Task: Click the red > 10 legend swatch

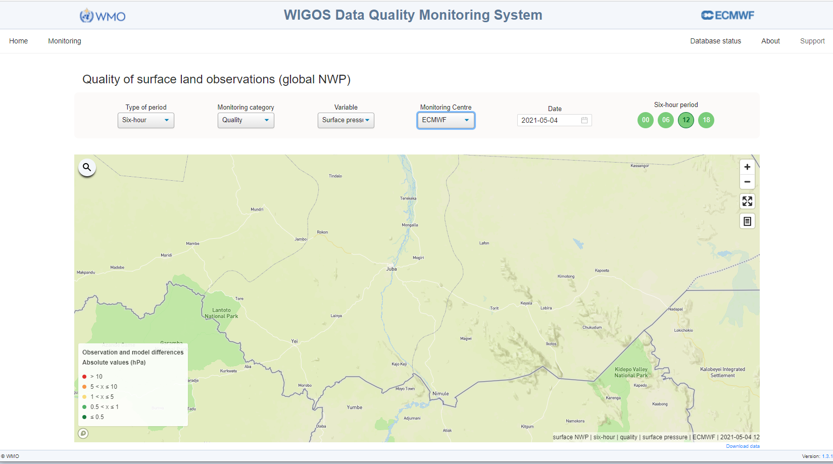Action: tap(84, 377)
